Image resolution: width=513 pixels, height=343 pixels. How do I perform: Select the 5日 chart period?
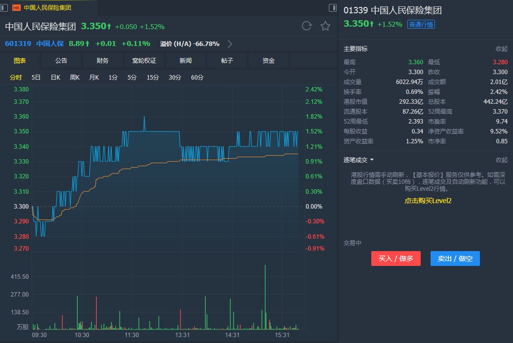click(x=36, y=78)
